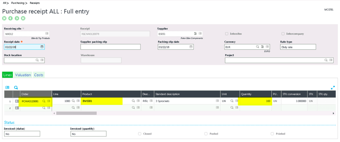The image size is (340, 142).
Task: Open the All breadcrumb link
Action: pyautogui.click(x=5, y=3)
